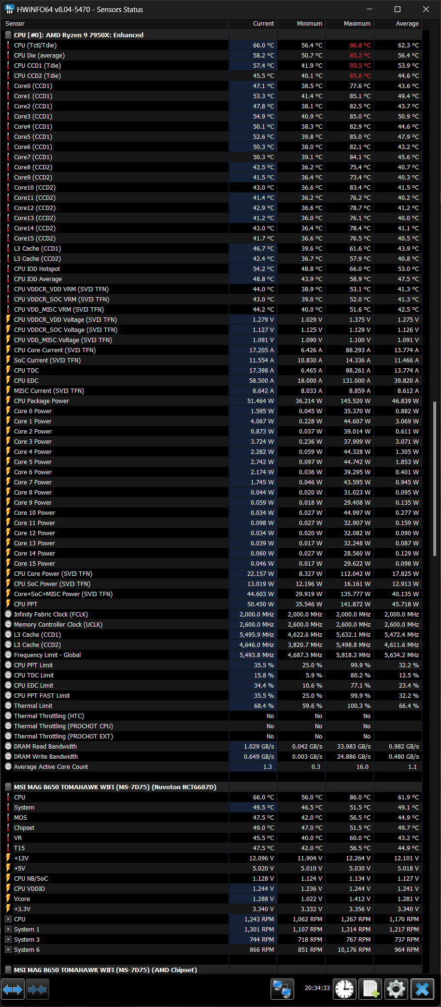This screenshot has width=441, height=1007.
Task: Select the T15 temperature row
Action: coord(212,848)
